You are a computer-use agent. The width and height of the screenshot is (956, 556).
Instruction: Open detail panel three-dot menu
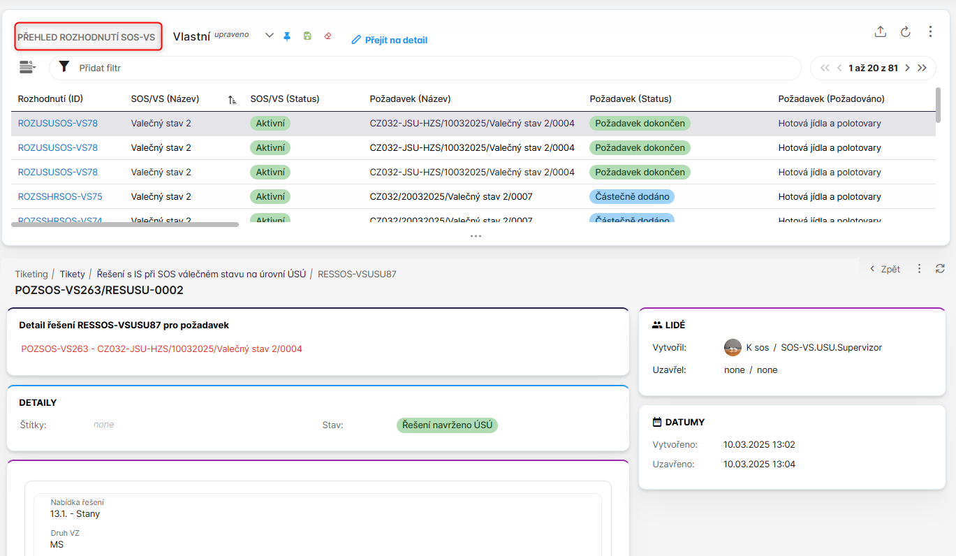[x=919, y=269]
